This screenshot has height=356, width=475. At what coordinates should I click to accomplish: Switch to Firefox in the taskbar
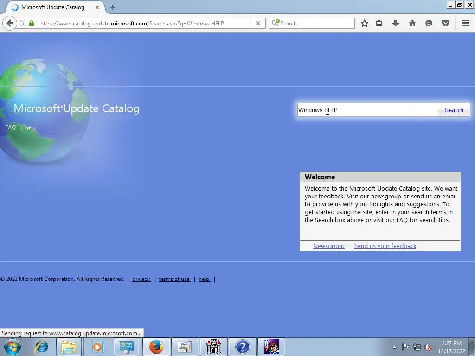tap(156, 347)
